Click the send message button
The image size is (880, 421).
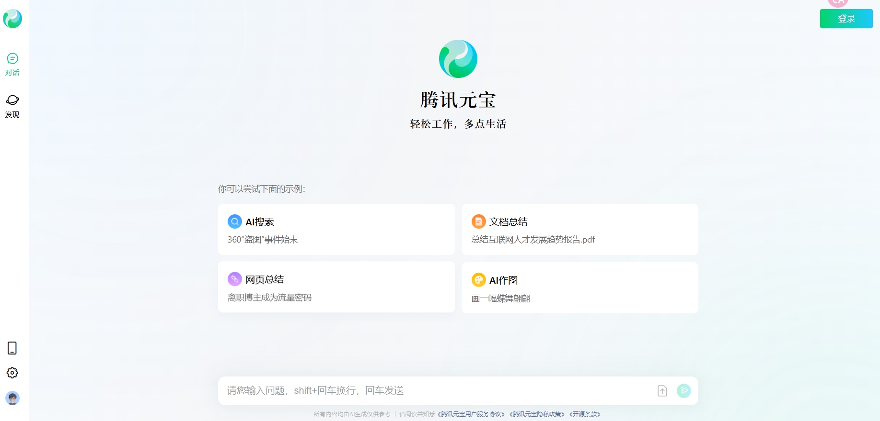(x=684, y=391)
